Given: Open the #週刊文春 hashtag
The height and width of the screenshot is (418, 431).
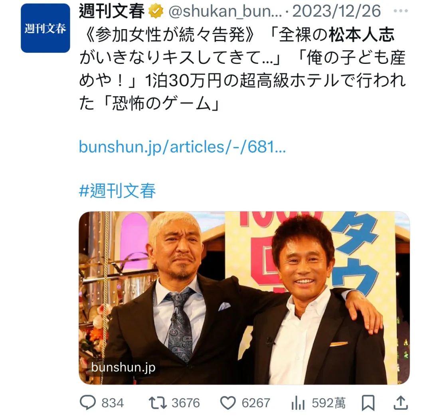Looking at the screenshot, I should tap(117, 190).
